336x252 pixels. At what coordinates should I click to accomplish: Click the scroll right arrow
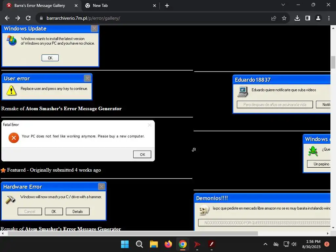click(328, 233)
